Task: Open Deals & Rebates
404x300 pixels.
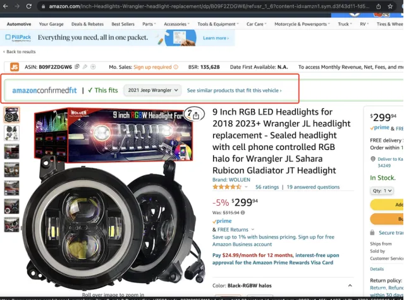Action: click(88, 24)
